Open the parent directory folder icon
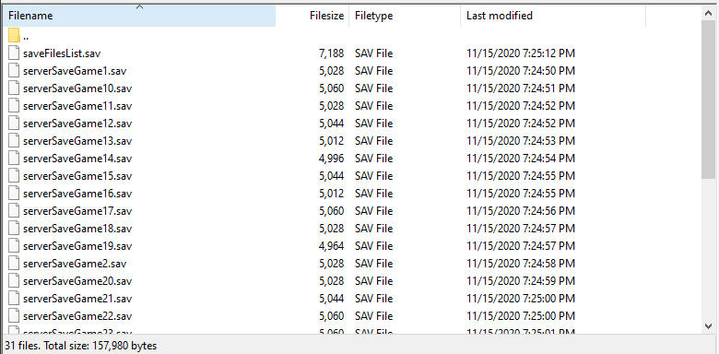Screen dimensions: 719x354 click(x=14, y=36)
